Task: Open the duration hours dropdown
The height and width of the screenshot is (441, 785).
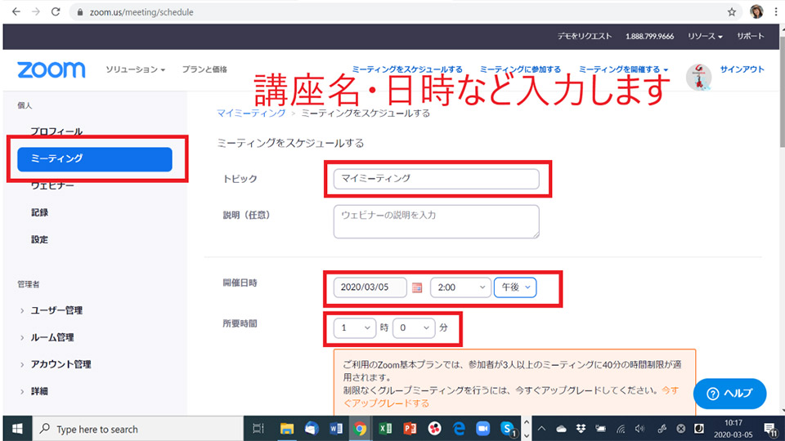Action: [x=354, y=327]
